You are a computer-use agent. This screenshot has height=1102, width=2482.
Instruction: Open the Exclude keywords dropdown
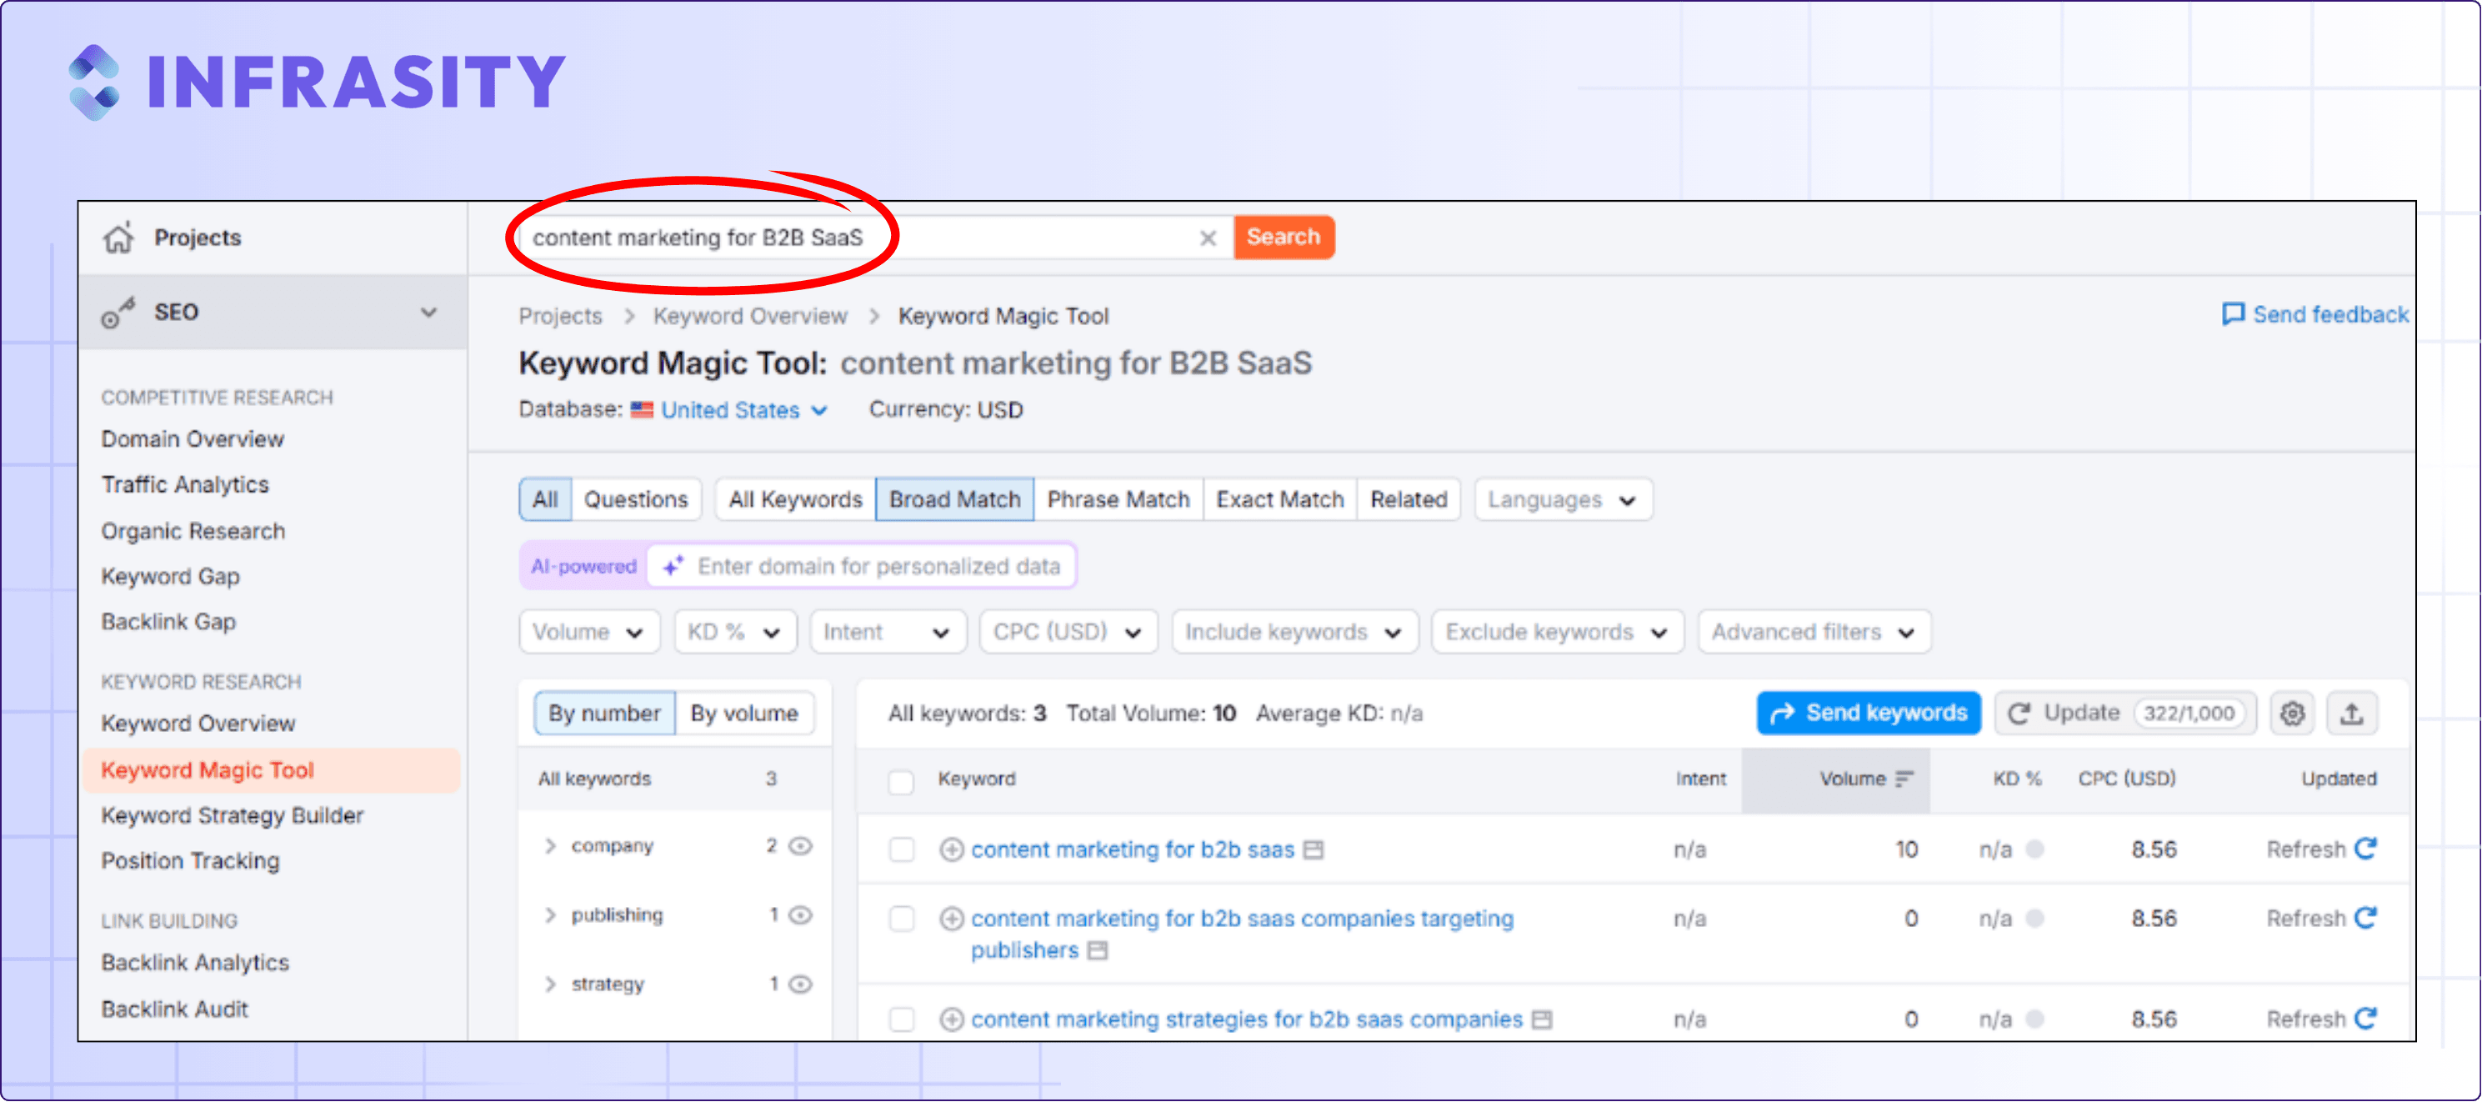(1557, 633)
